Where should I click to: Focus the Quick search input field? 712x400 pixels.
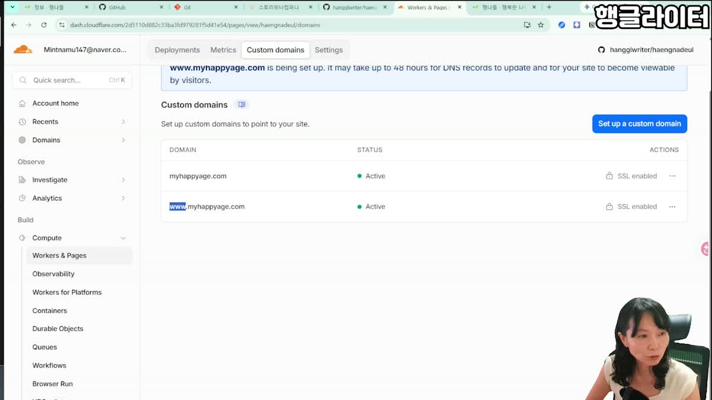(72, 80)
